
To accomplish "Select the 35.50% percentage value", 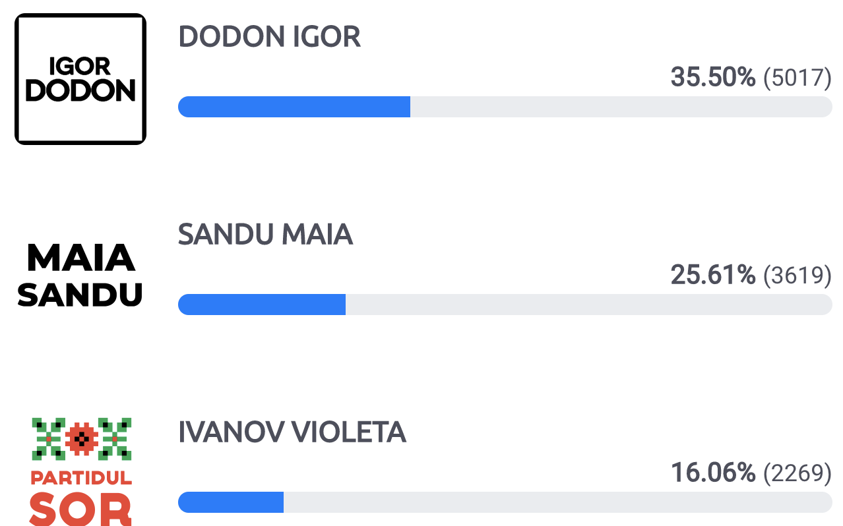I will (x=713, y=77).
